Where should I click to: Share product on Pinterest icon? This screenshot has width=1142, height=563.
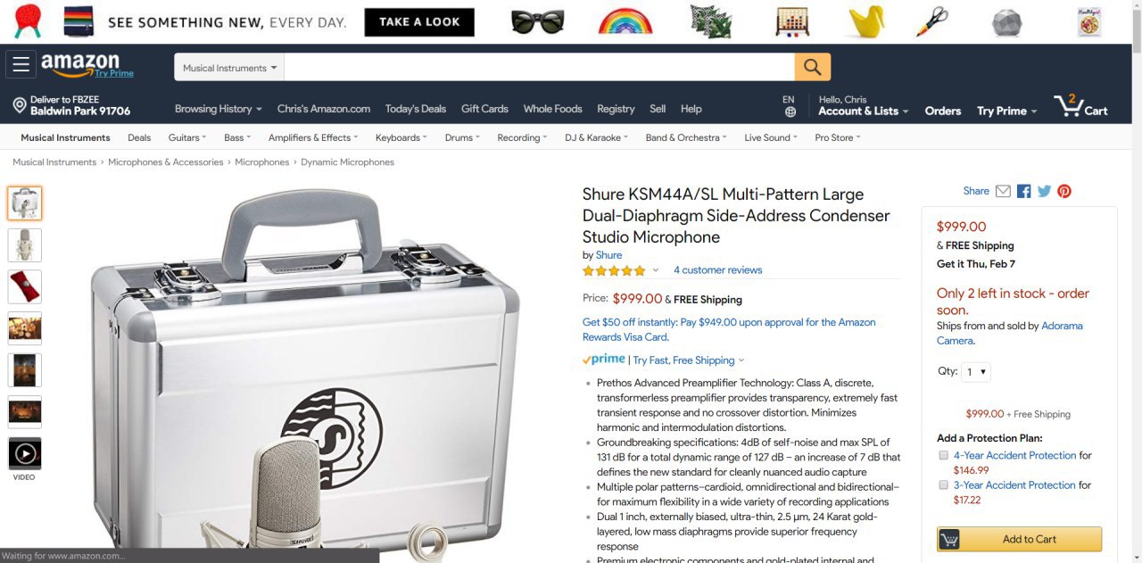(1064, 191)
